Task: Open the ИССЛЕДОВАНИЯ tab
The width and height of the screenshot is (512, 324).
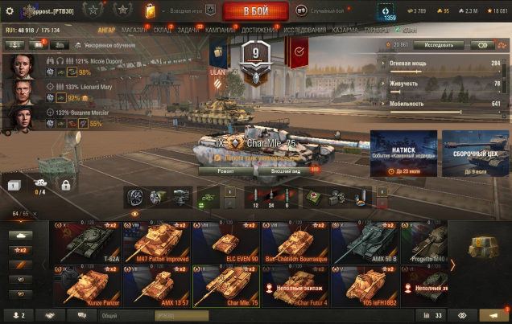Action: [304, 31]
